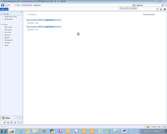Click the fifth module shortcut icon under Home

[x=18, y=123]
